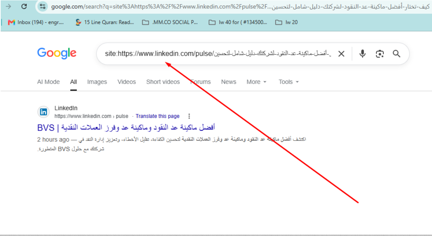Screen dimensions: 432x236
Task: Open site information icon in address bar
Action: (x=43, y=7)
